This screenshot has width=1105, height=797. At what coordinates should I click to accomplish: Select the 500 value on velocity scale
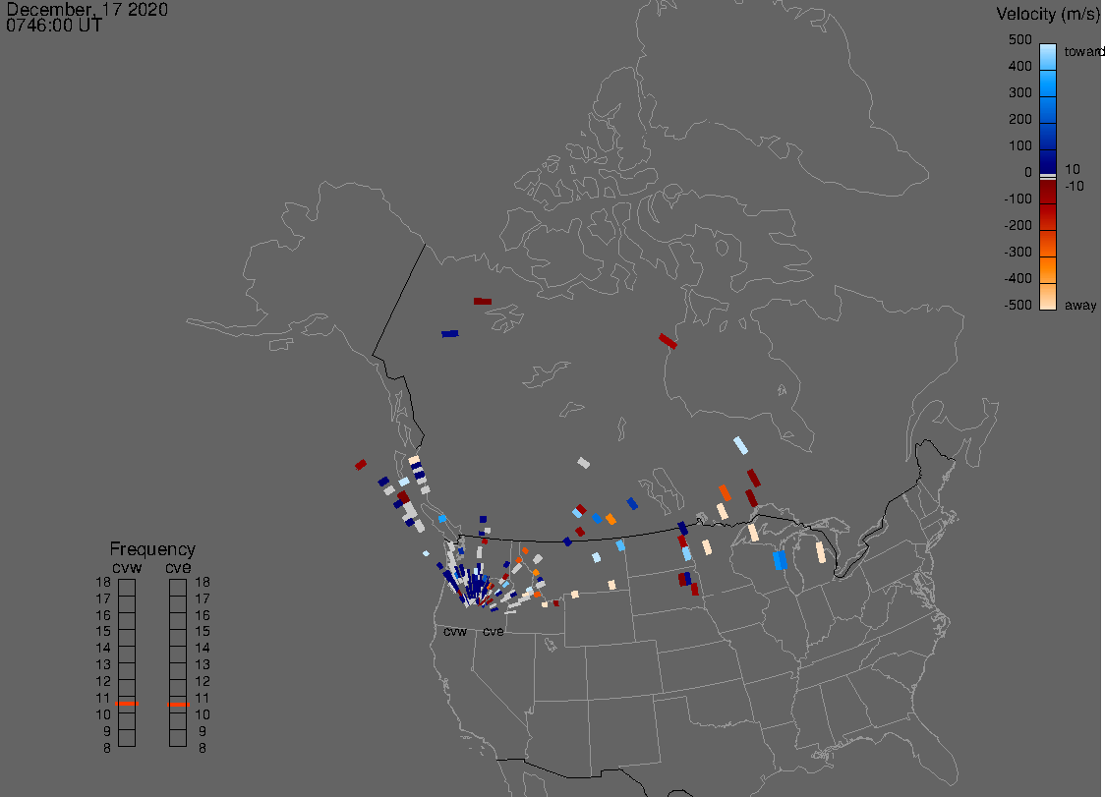[x=1019, y=40]
